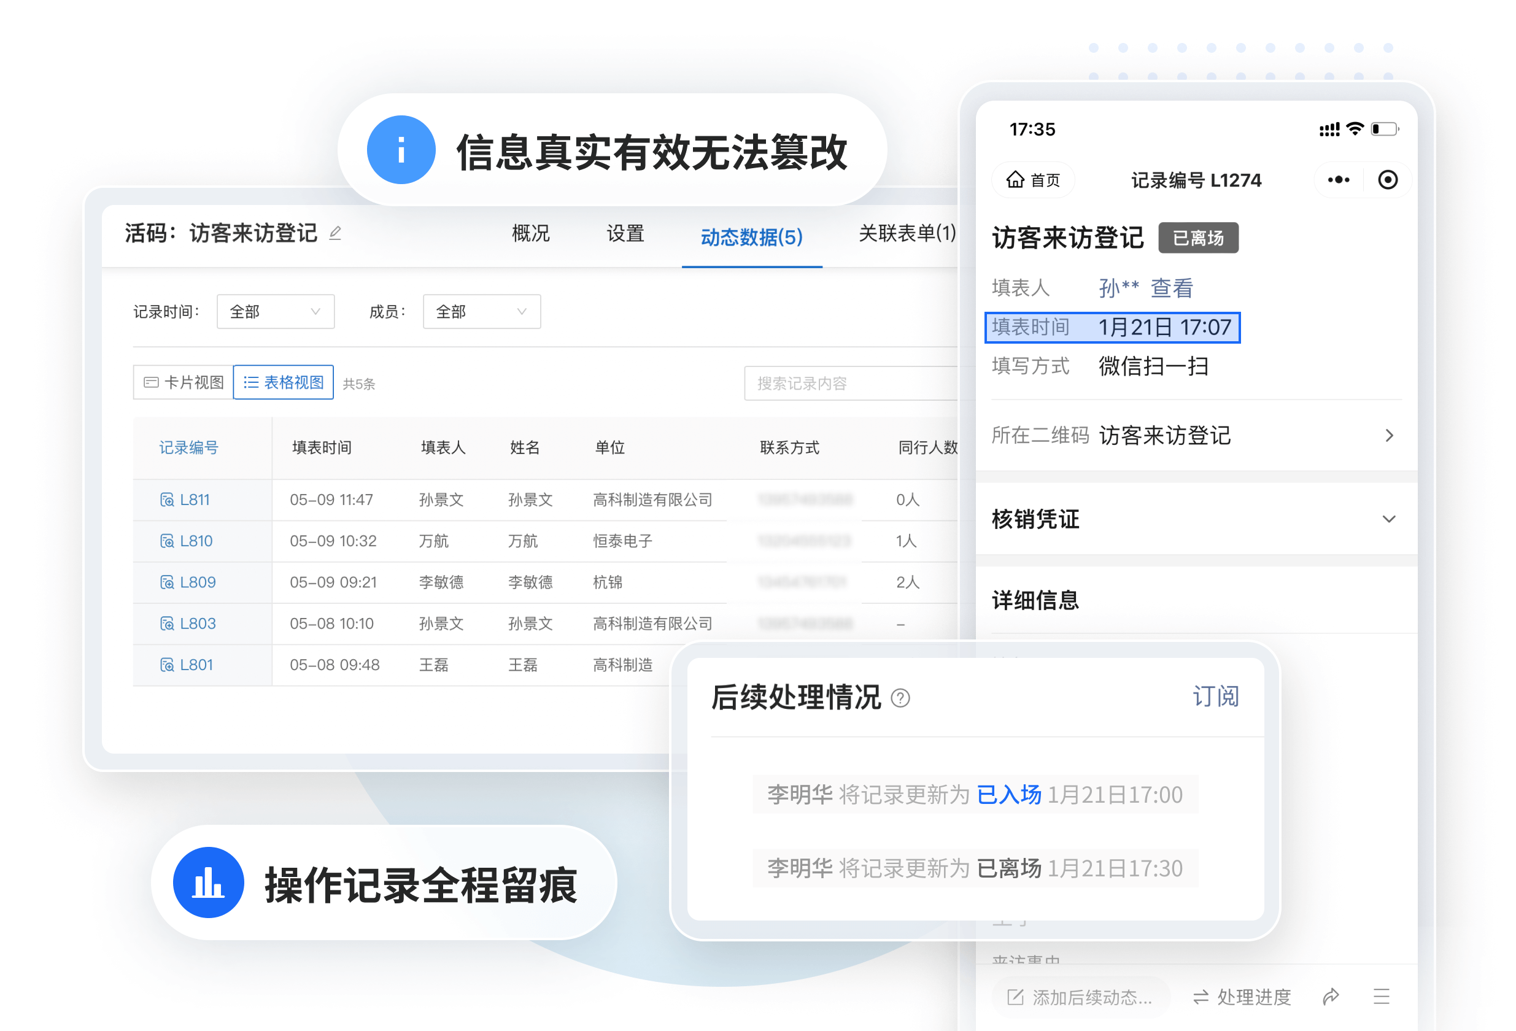Click 共5条 record count
This screenshot has height=1031, width=1516.
[359, 384]
